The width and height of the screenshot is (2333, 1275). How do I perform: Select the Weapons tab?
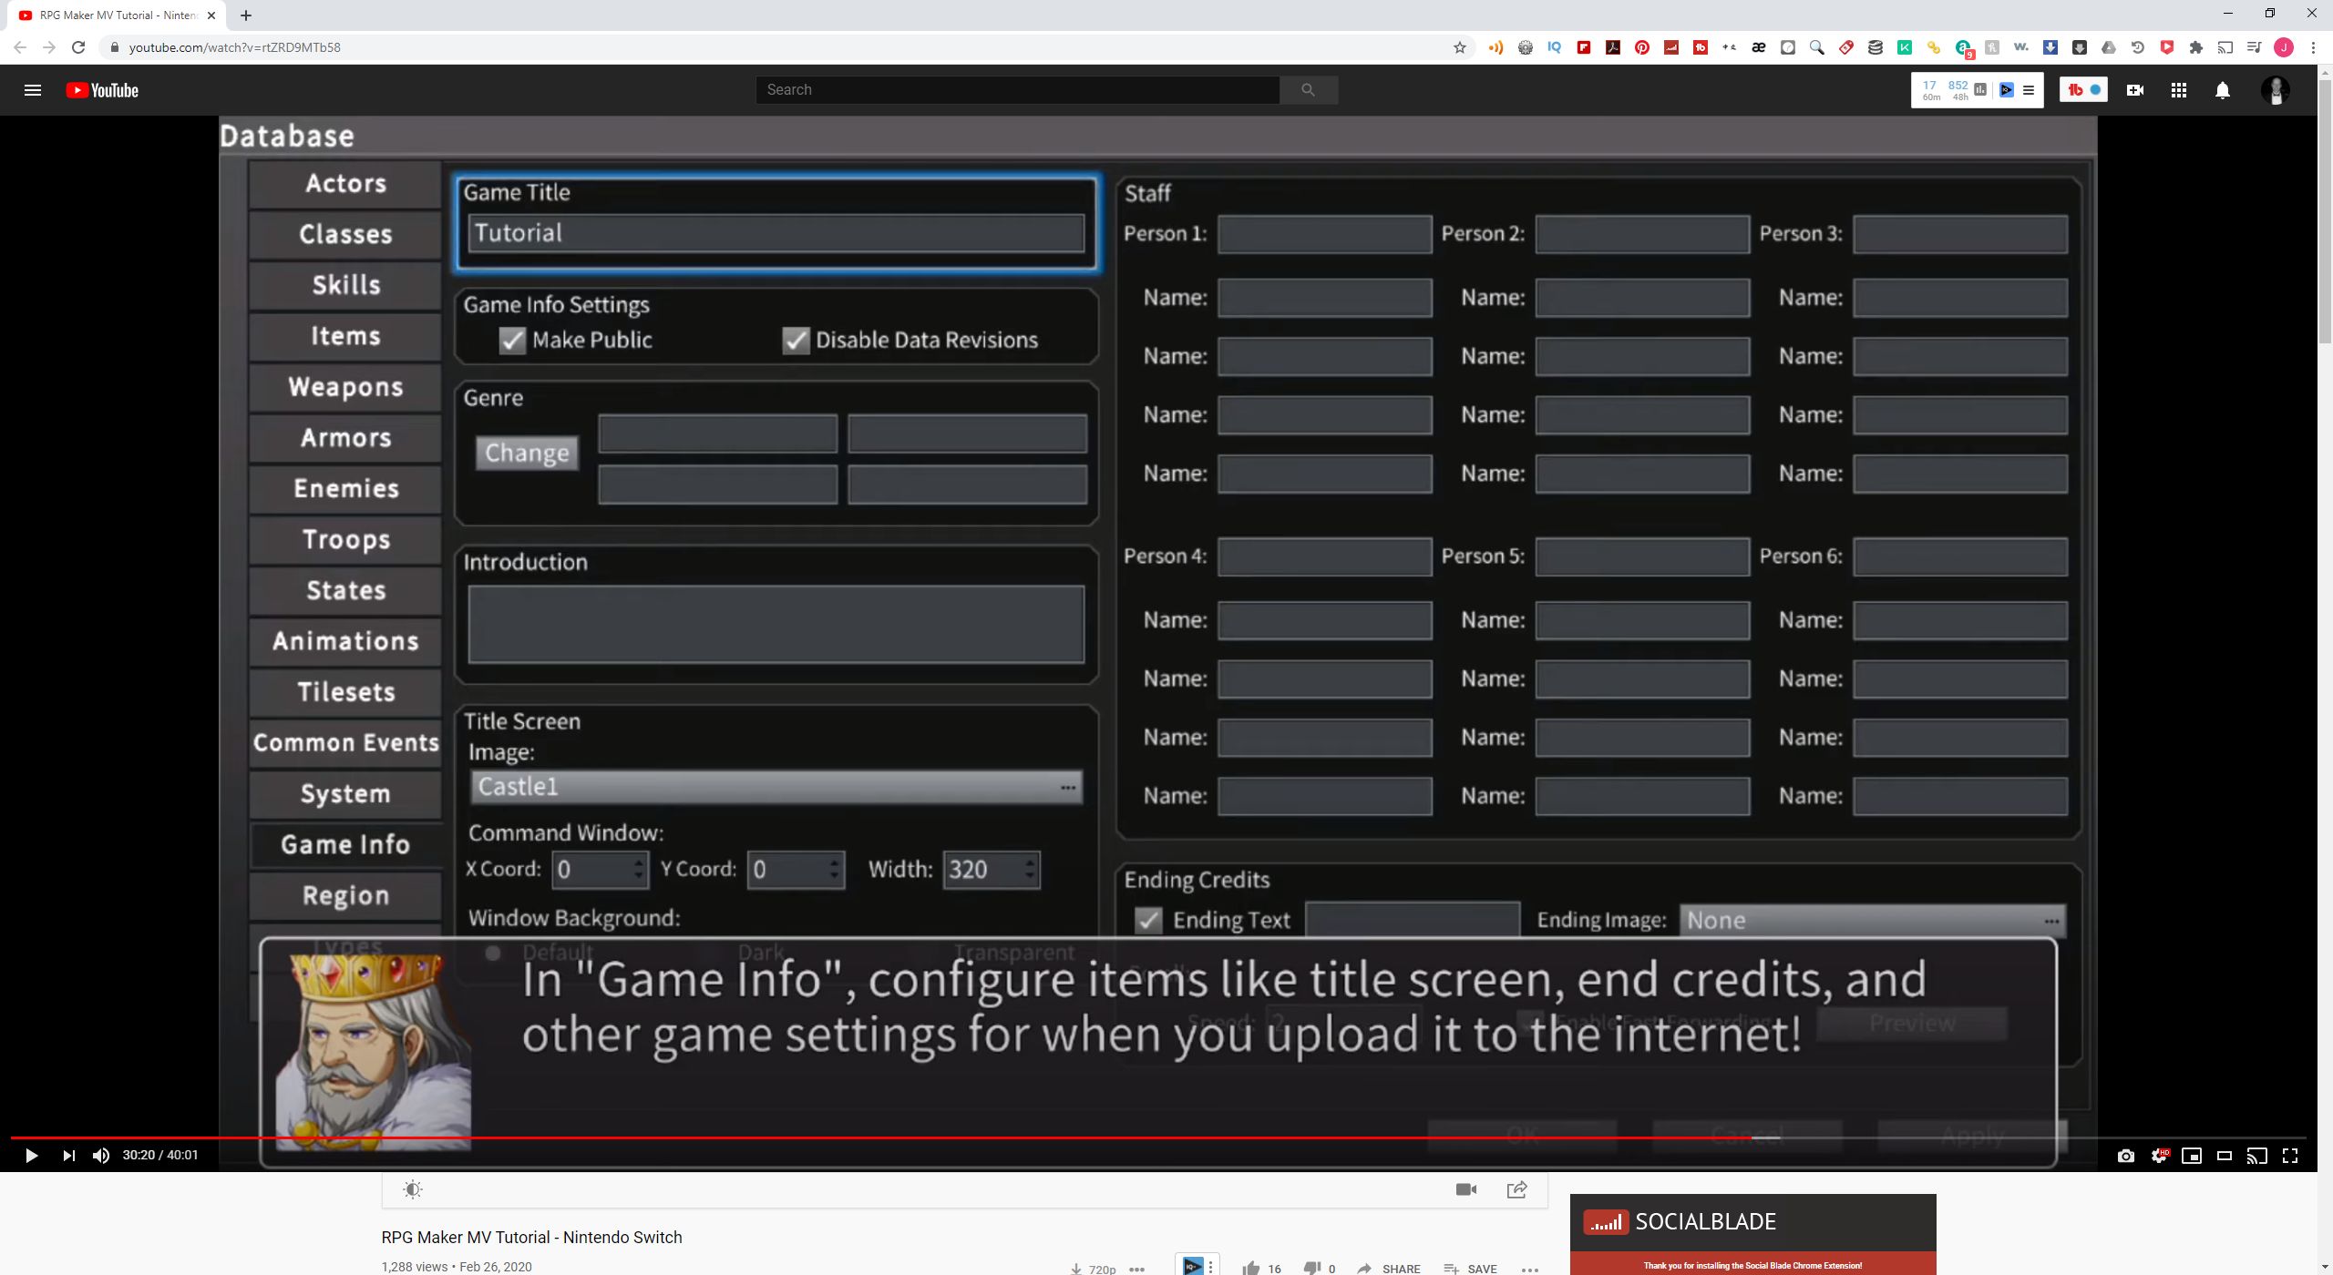(x=345, y=387)
